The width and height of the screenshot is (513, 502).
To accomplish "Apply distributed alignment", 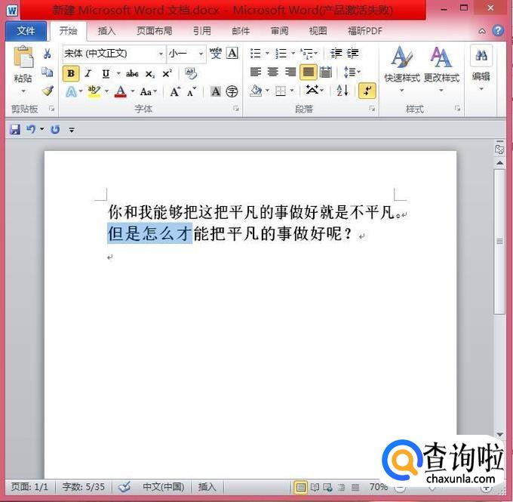I will [x=326, y=72].
